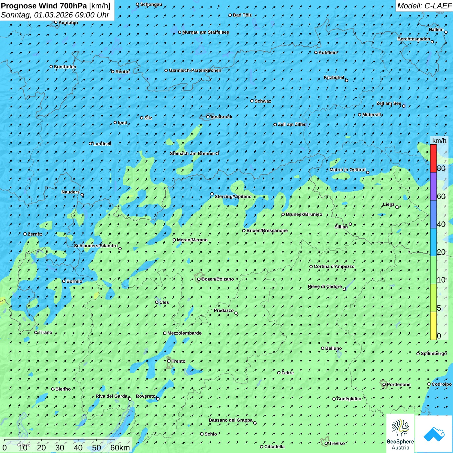Click the 'Prognose Wind 700hPa' title text
453x453 pixels.
click(44, 6)
